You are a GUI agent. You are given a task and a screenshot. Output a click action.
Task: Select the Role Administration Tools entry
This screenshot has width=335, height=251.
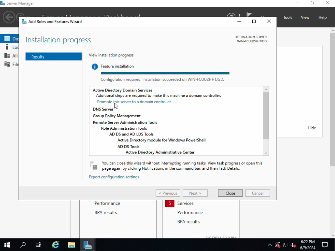tap(124, 128)
